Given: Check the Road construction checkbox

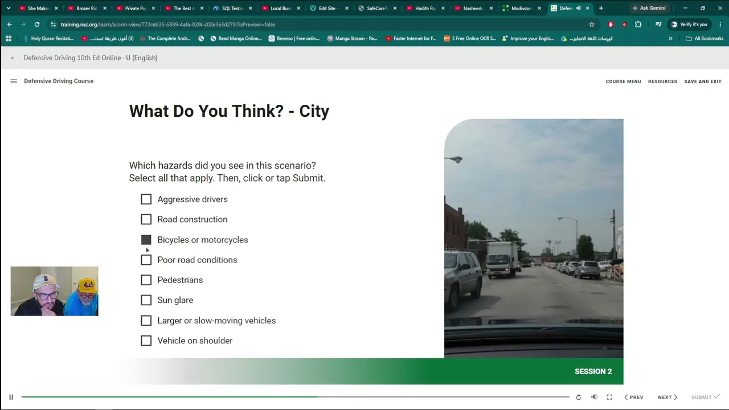Looking at the screenshot, I should (146, 219).
